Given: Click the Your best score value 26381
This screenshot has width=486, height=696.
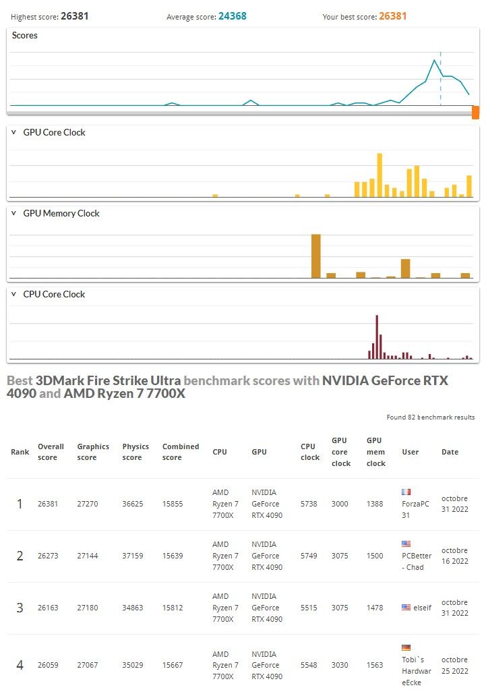Looking at the screenshot, I should tap(393, 16).
